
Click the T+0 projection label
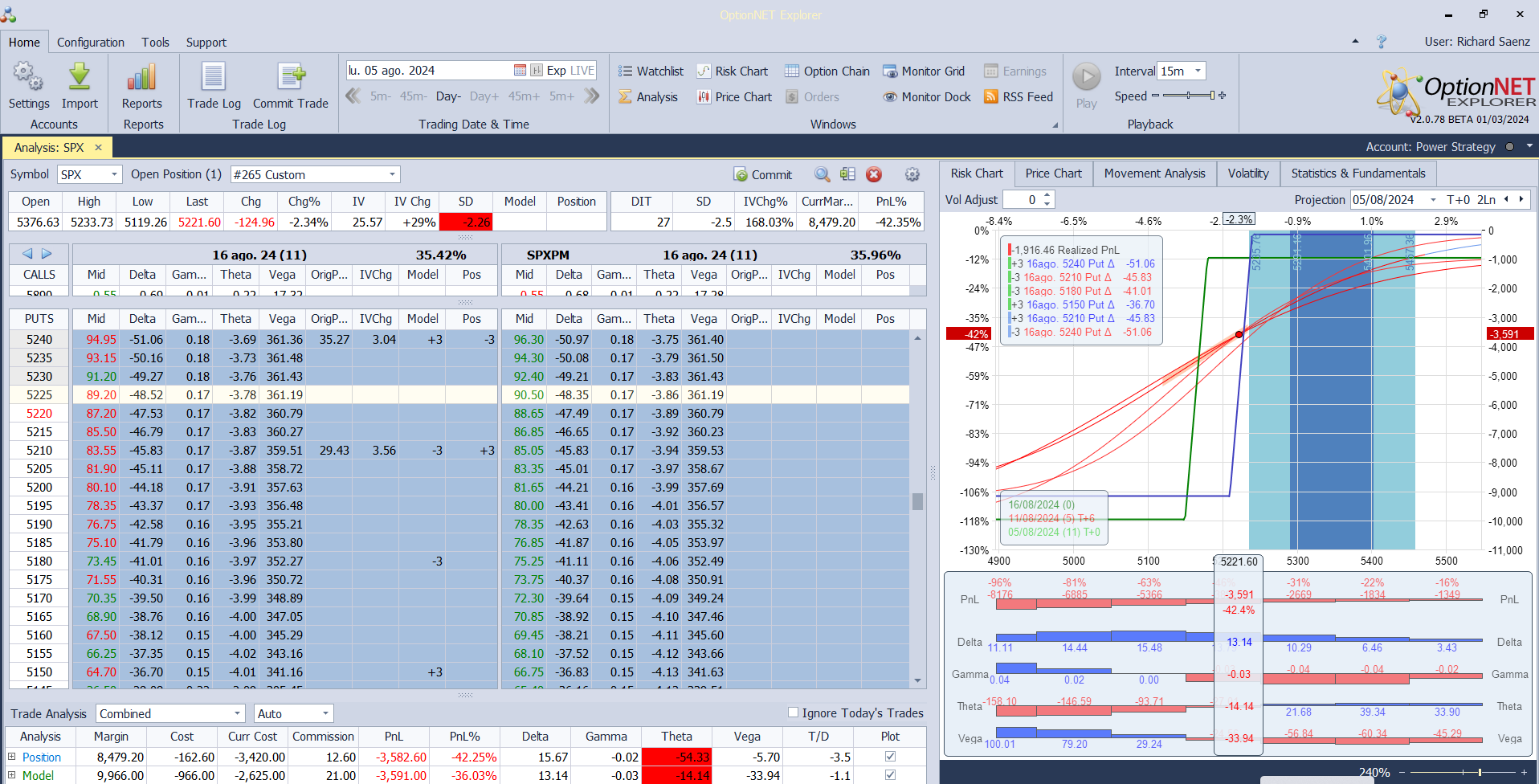coord(1458,199)
